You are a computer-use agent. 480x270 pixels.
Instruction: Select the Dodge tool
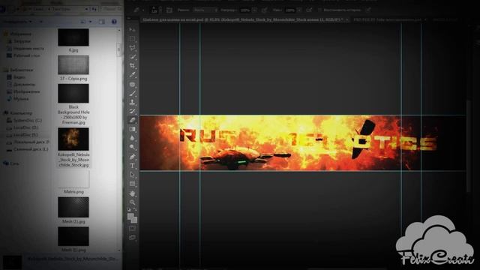coord(132,147)
